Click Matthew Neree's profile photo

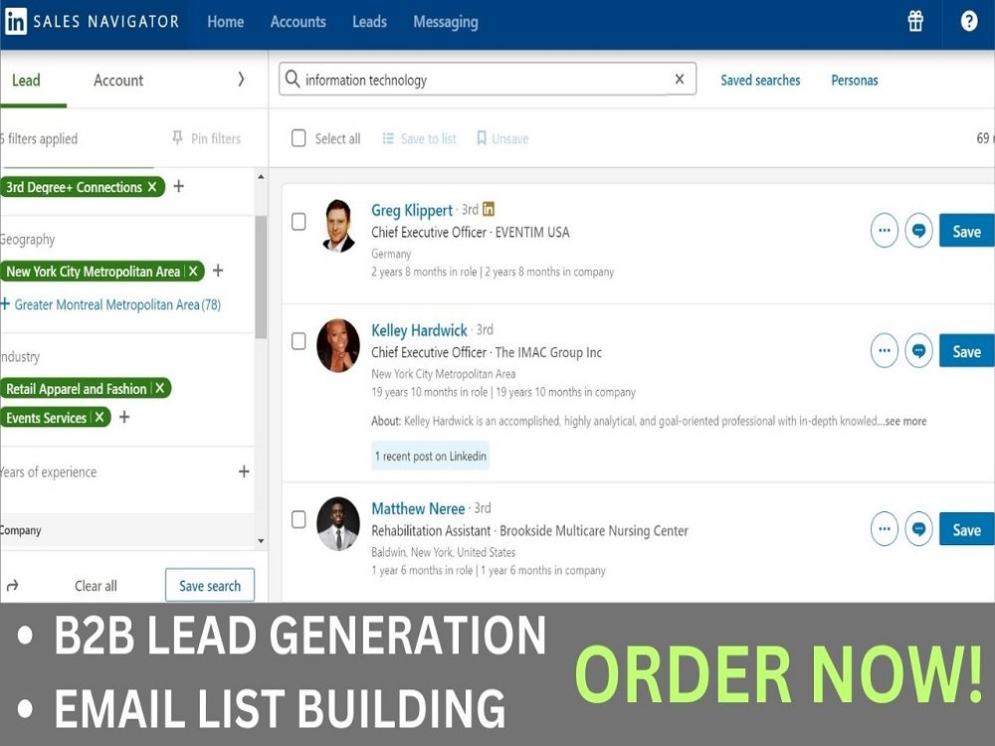point(338,523)
